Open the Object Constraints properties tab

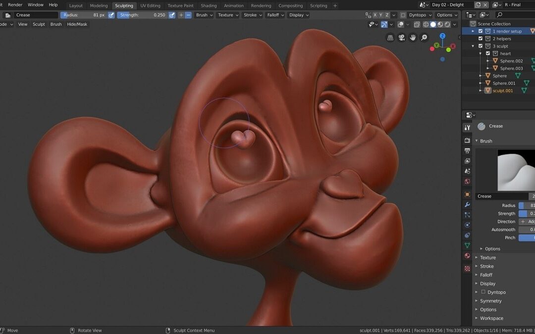point(467,235)
